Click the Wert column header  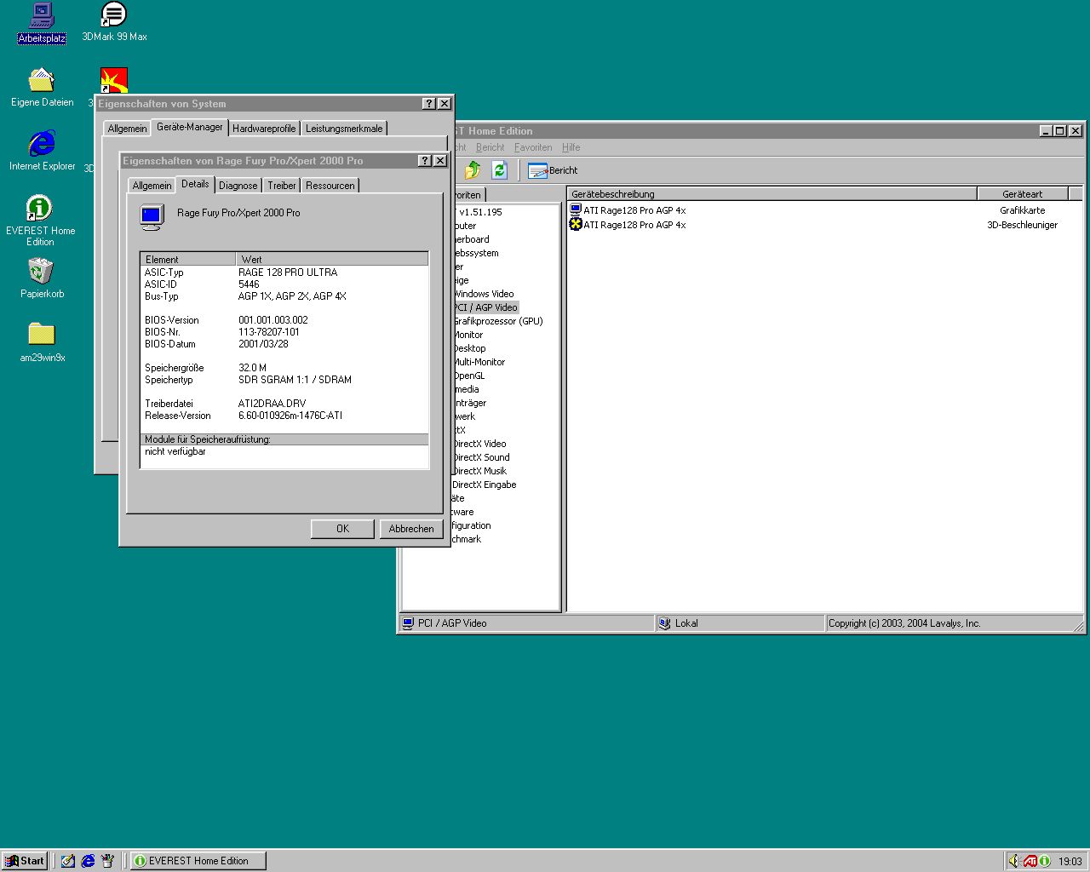332,259
